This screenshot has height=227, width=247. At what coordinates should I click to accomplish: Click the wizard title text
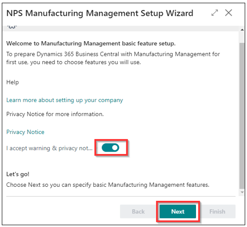[100, 13]
